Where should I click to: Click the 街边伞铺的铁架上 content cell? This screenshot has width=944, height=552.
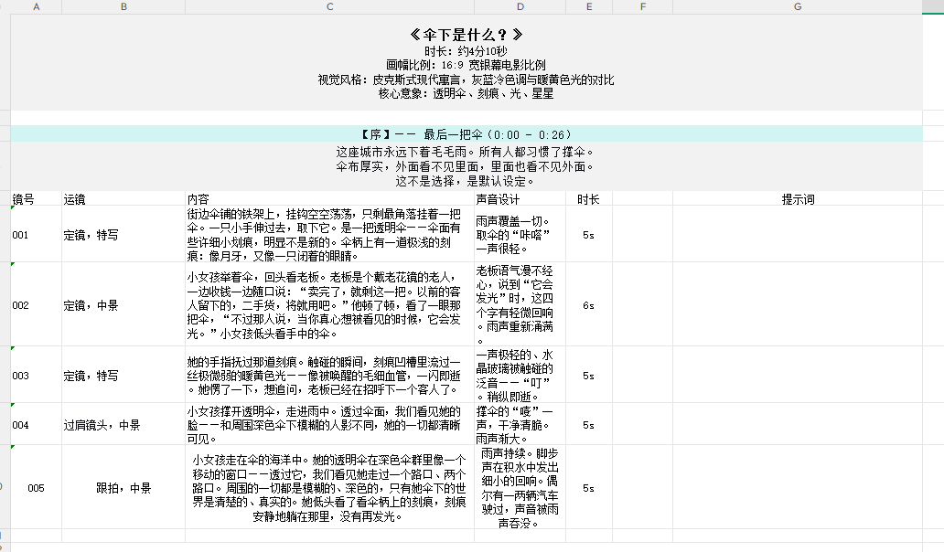329,235
